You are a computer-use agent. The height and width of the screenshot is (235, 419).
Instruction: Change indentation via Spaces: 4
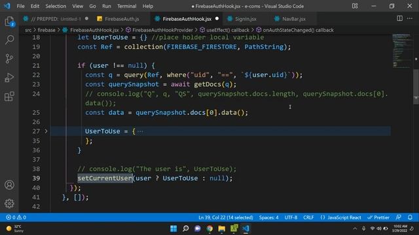(x=268, y=217)
